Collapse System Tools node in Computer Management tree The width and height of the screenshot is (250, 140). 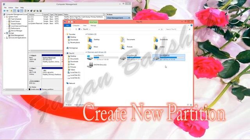5,17
